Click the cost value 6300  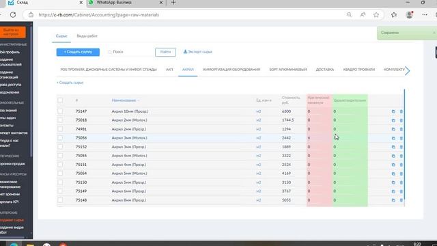click(x=286, y=111)
